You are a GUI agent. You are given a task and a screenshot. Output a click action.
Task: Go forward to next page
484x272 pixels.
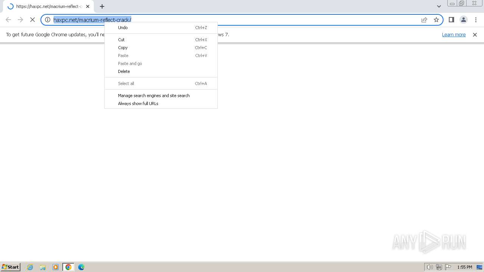(20, 20)
